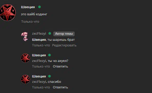Edit the 'ты шаришь брат' comment via Редактировать

tap(64, 45)
